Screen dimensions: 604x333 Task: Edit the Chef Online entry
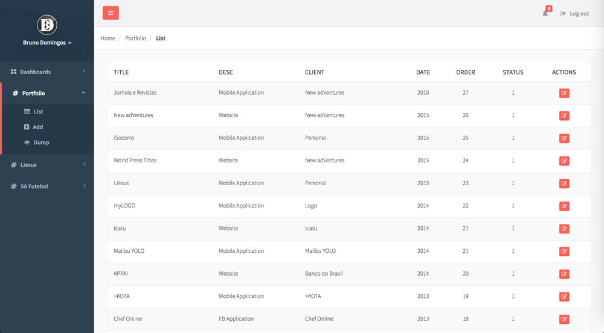point(564,319)
